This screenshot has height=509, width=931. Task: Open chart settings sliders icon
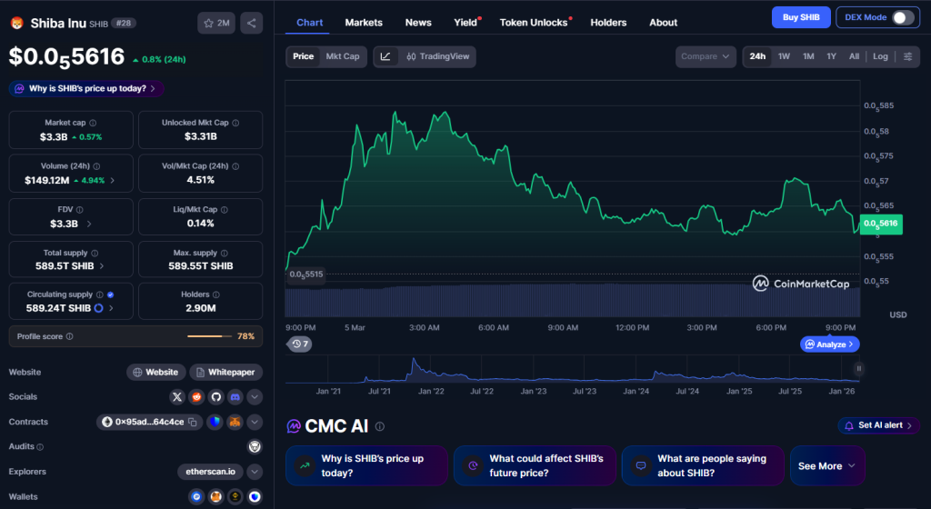tap(907, 56)
